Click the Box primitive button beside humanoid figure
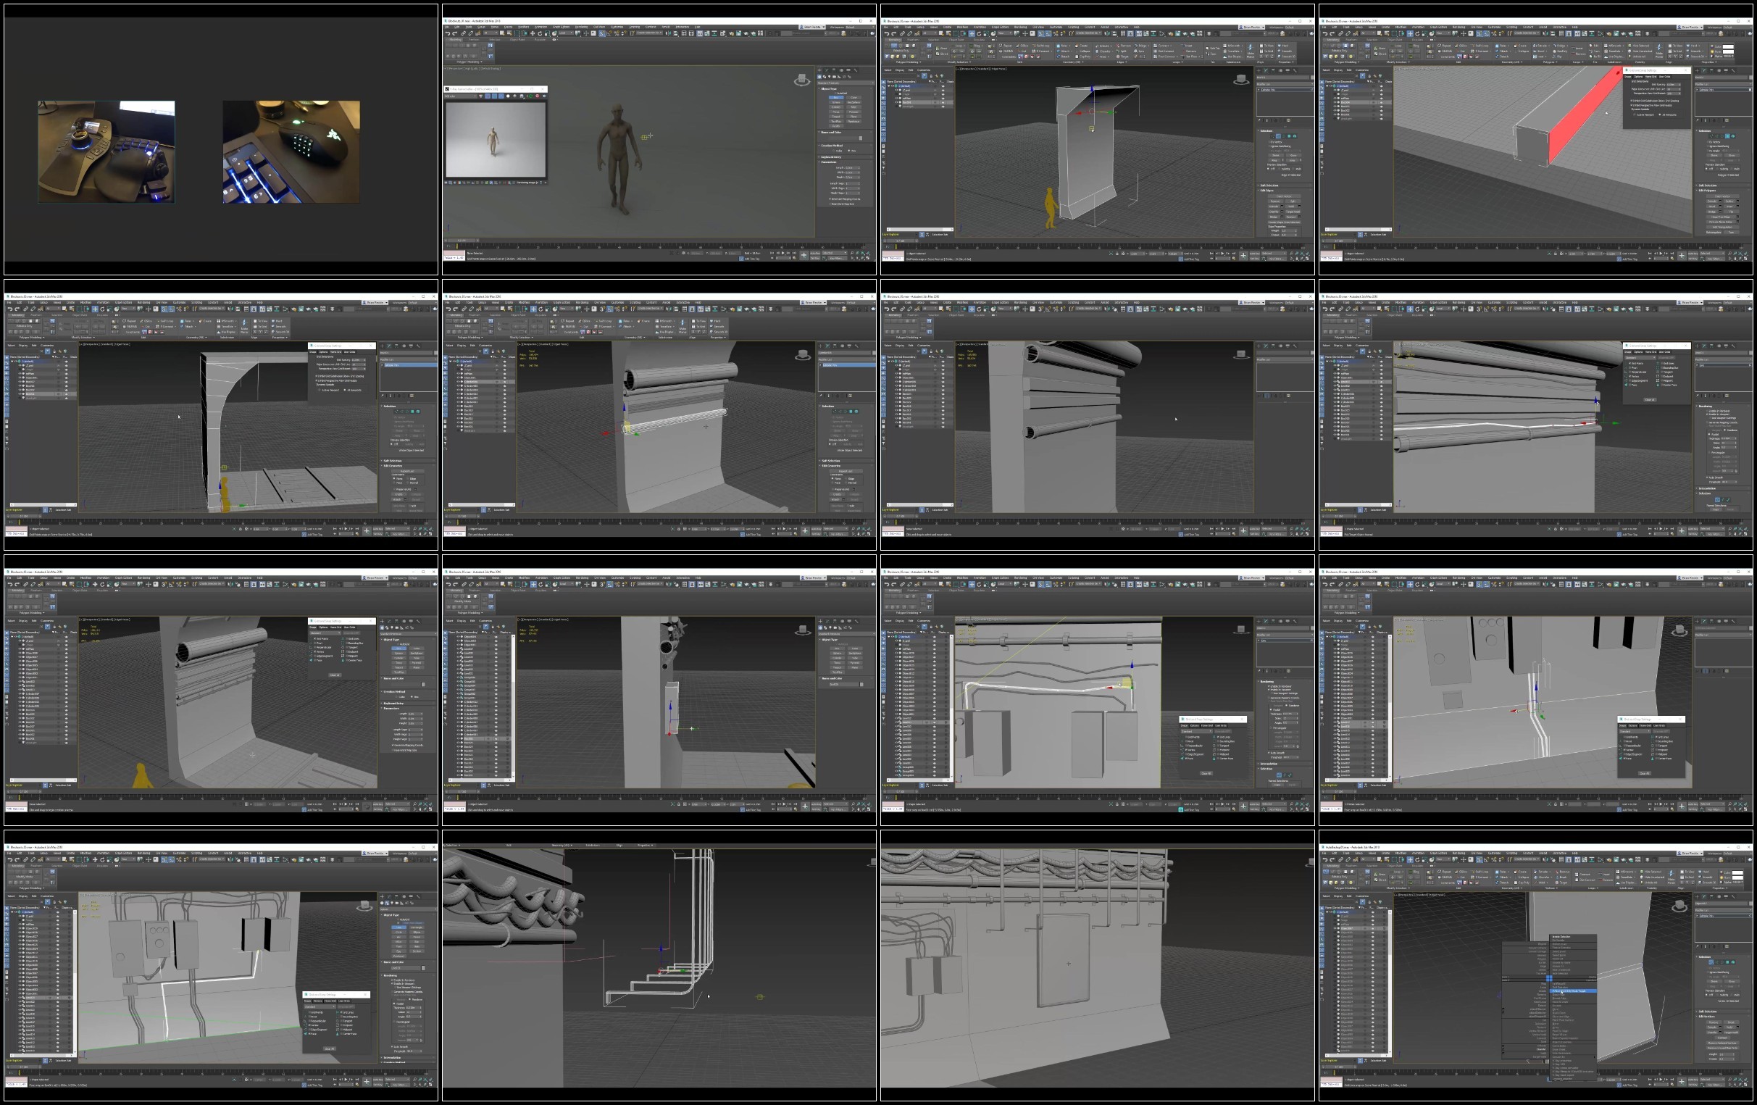This screenshot has width=1757, height=1105. click(836, 97)
